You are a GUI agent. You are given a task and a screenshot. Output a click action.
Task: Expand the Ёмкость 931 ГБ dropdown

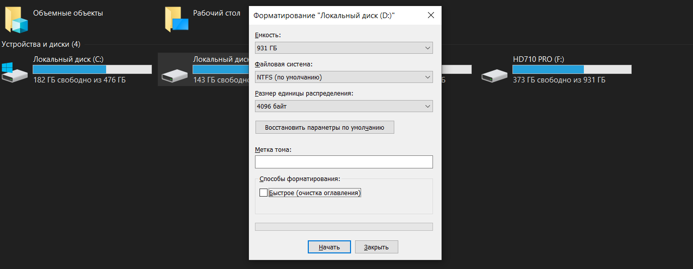tap(344, 48)
